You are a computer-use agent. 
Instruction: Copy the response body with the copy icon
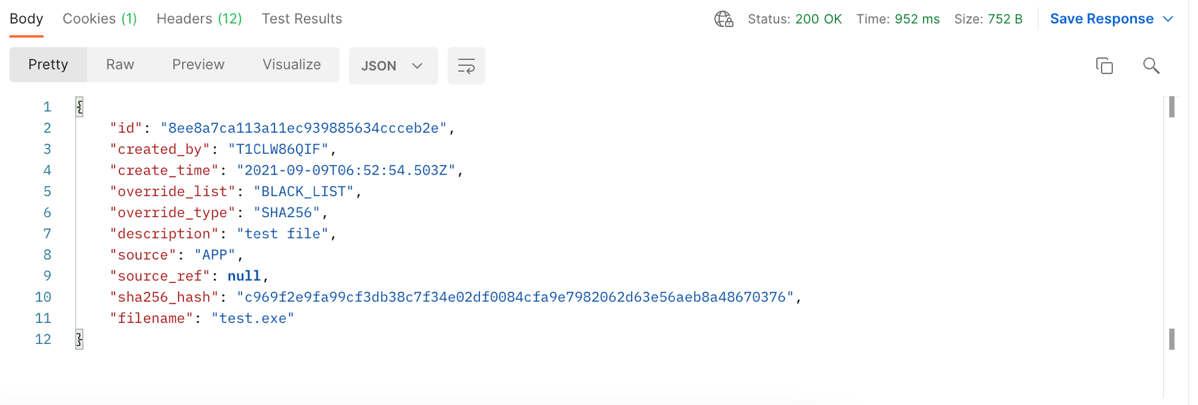[x=1104, y=66]
